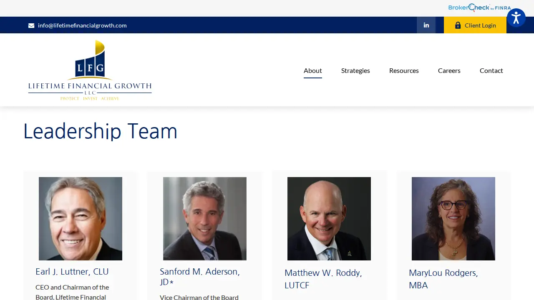Screen dimensions: 534x300
Task: Open the accessibility options icon
Action: [516, 18]
